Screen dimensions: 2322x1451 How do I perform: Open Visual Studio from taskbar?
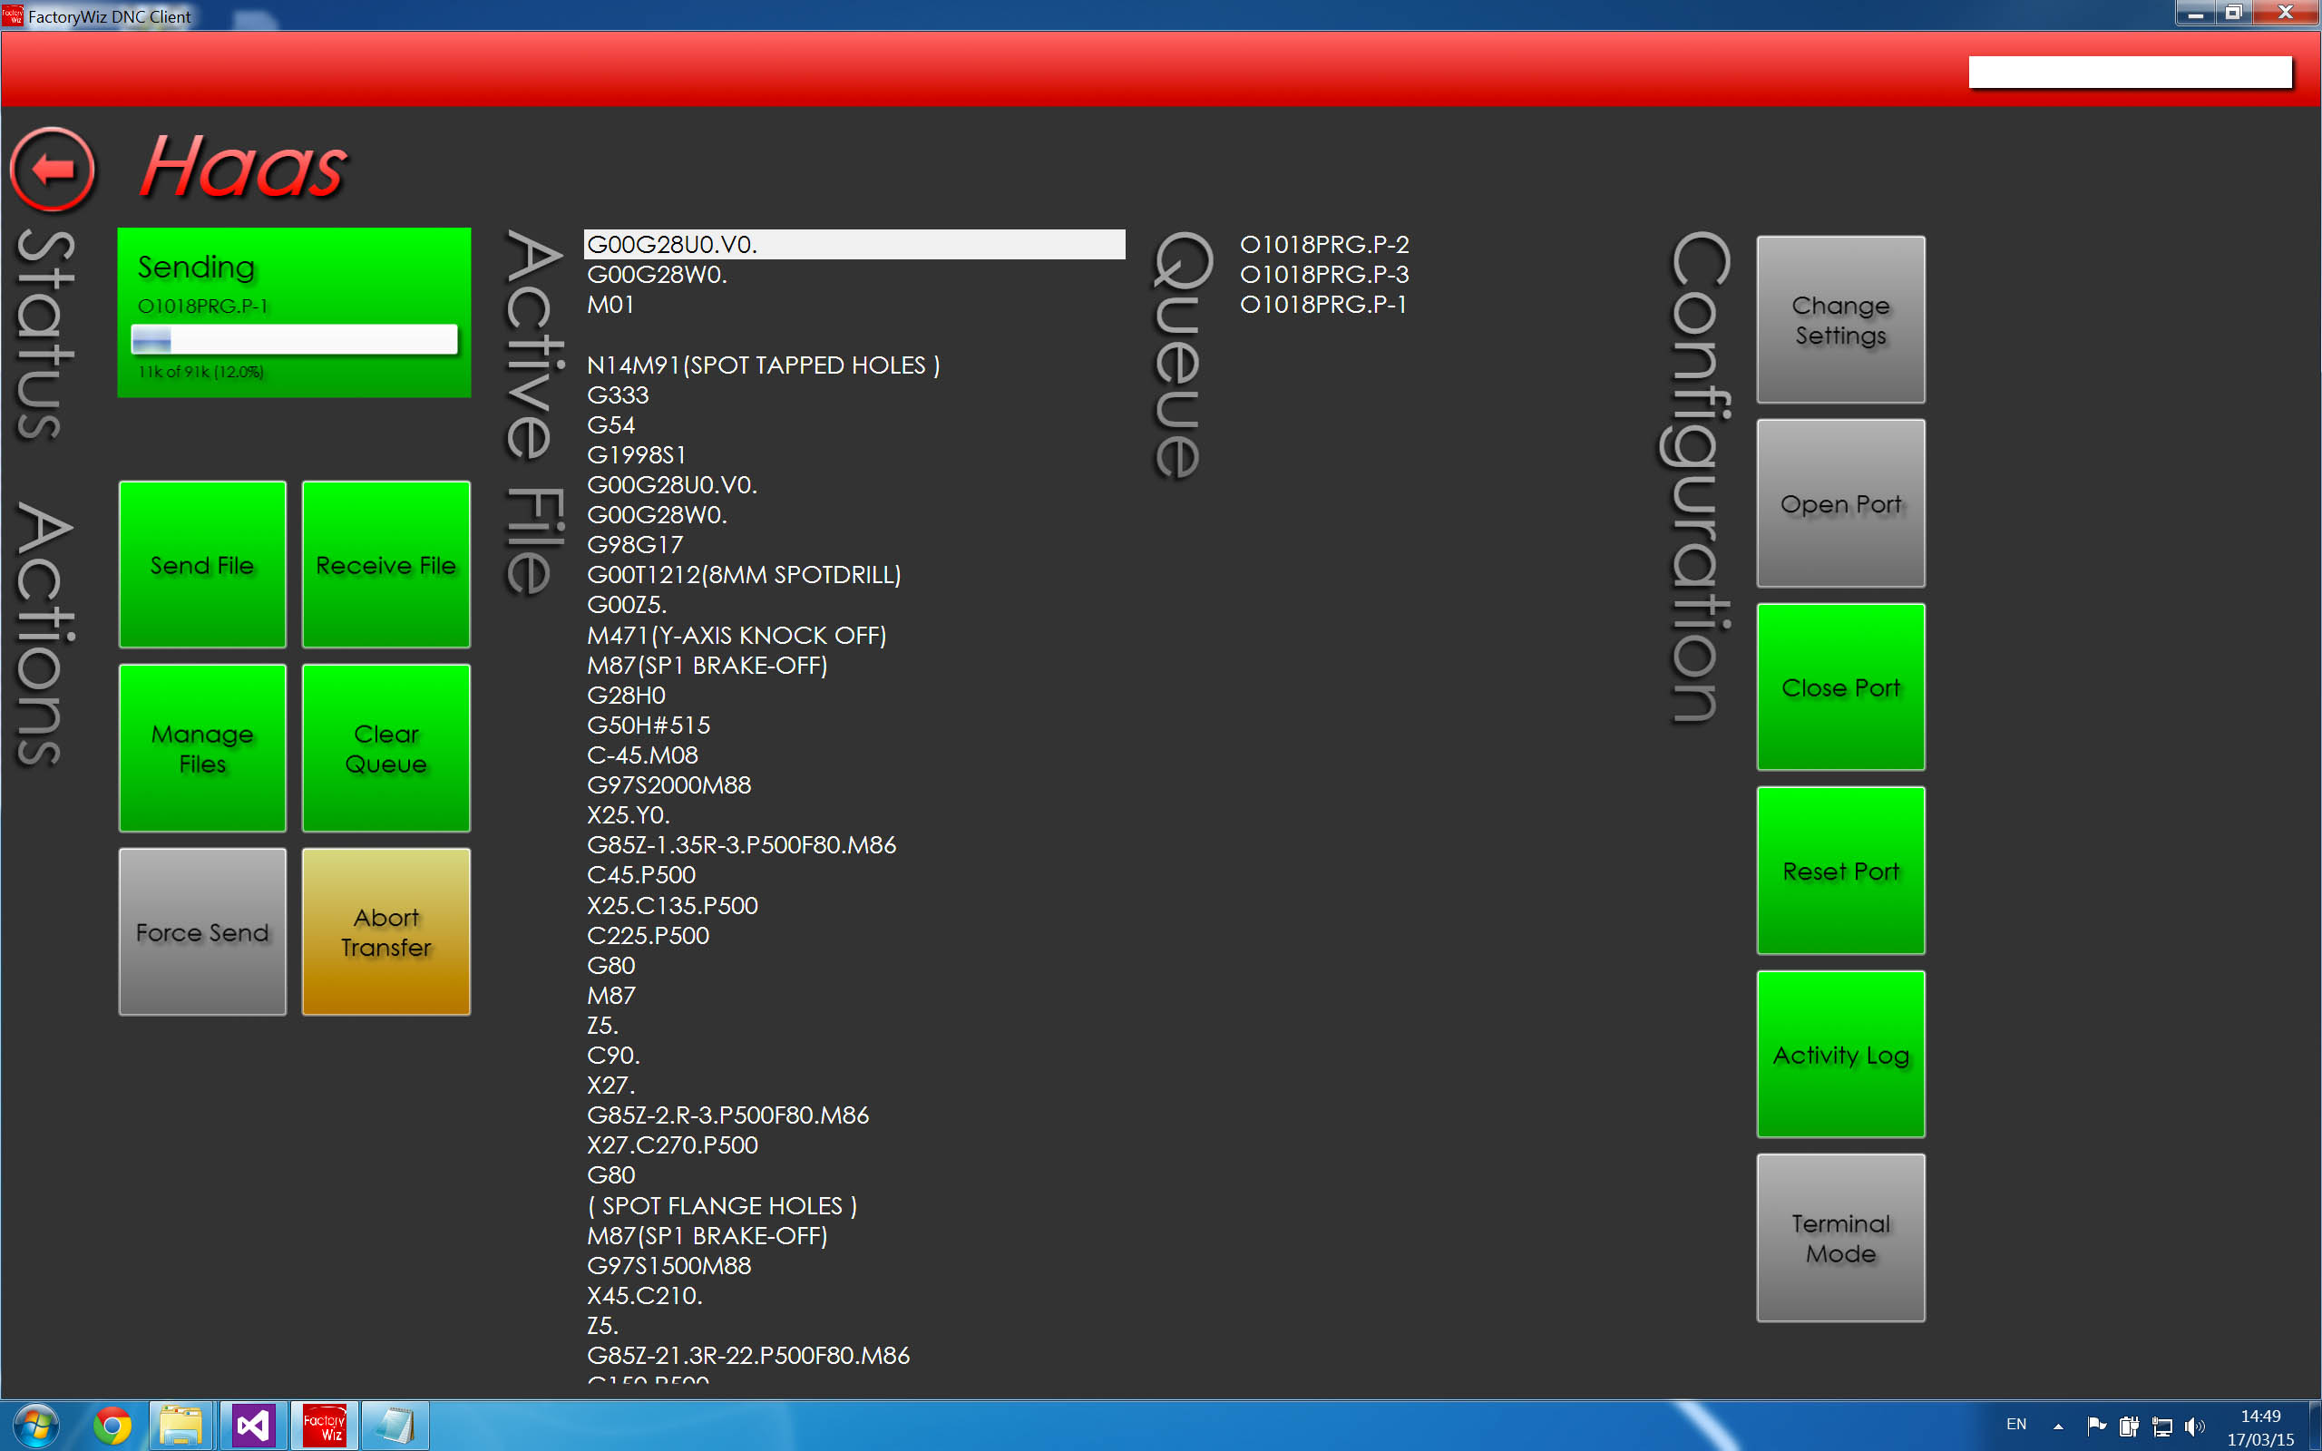pos(253,1426)
